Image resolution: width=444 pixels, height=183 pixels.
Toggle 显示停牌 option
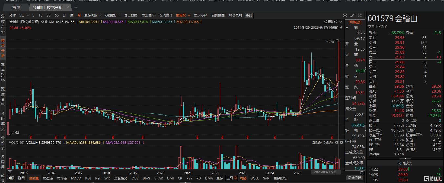pyautogui.click(x=200, y=15)
